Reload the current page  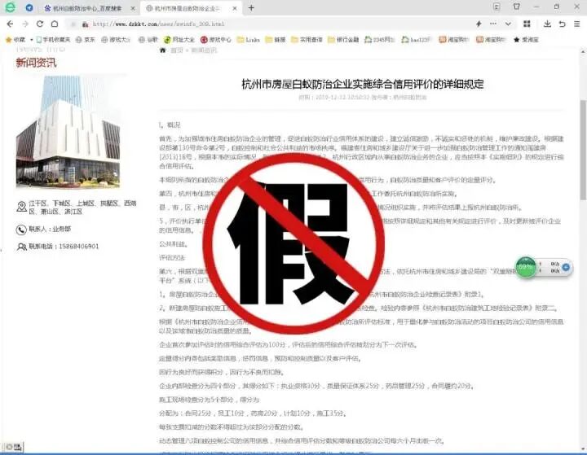(40, 24)
